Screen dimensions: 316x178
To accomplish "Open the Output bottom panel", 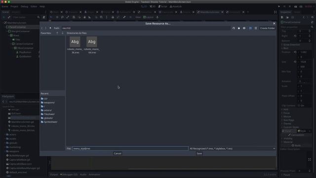I will click(x=54, y=175).
